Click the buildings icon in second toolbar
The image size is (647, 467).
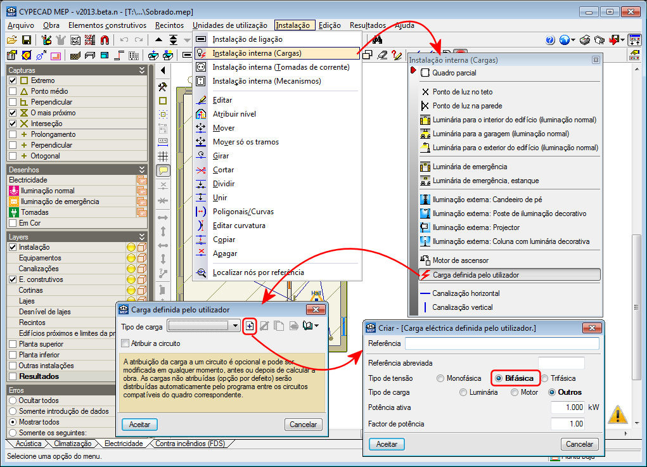134,55
